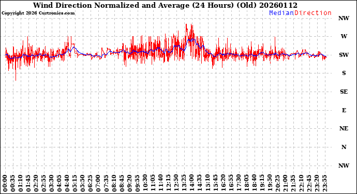Click the 14:35 time axis label
Image resolution: width=357 pixels, height=194 pixels.
tap(199, 184)
